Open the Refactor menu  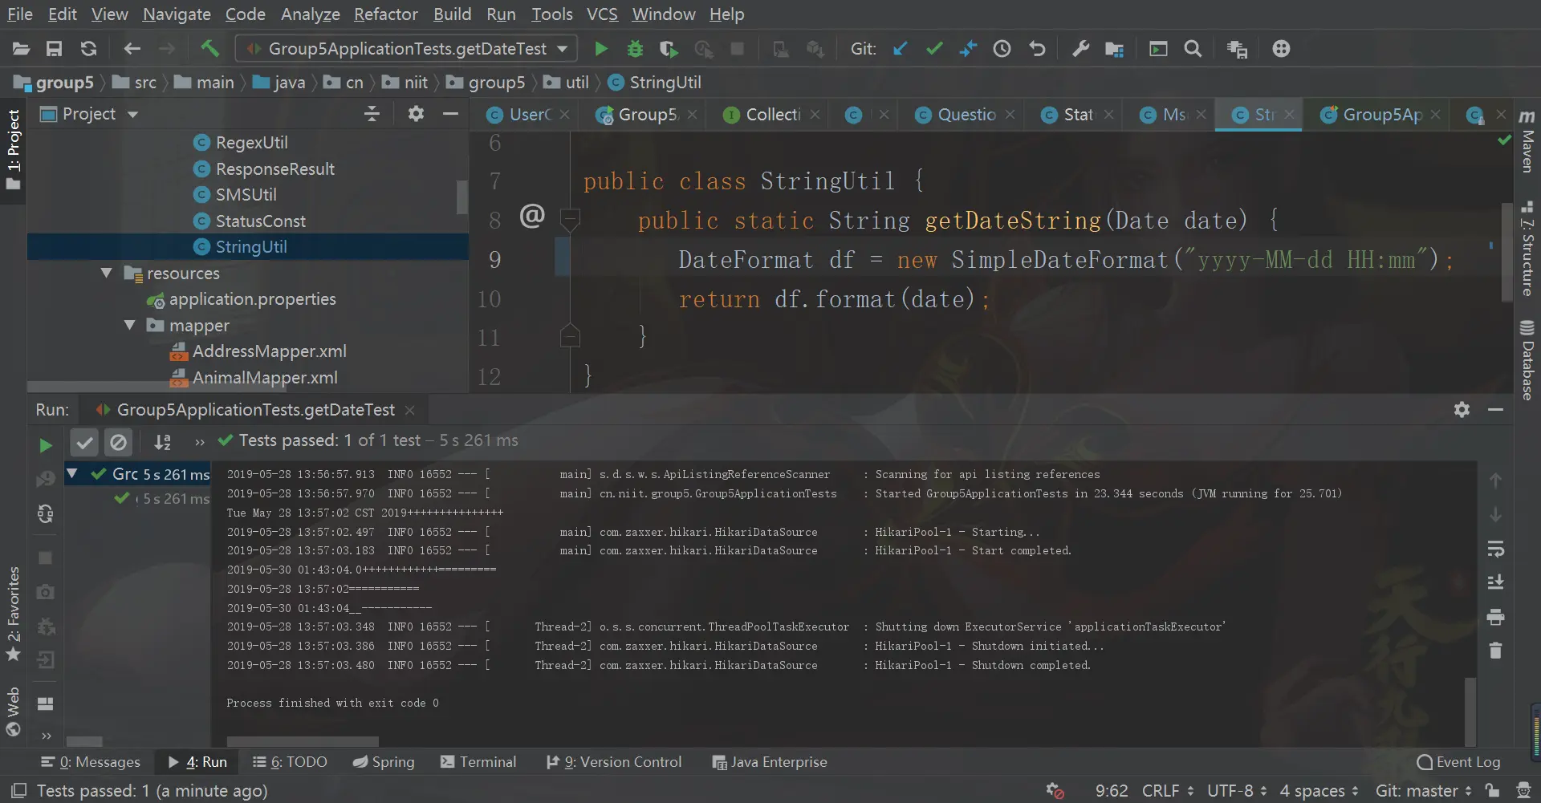pyautogui.click(x=385, y=14)
